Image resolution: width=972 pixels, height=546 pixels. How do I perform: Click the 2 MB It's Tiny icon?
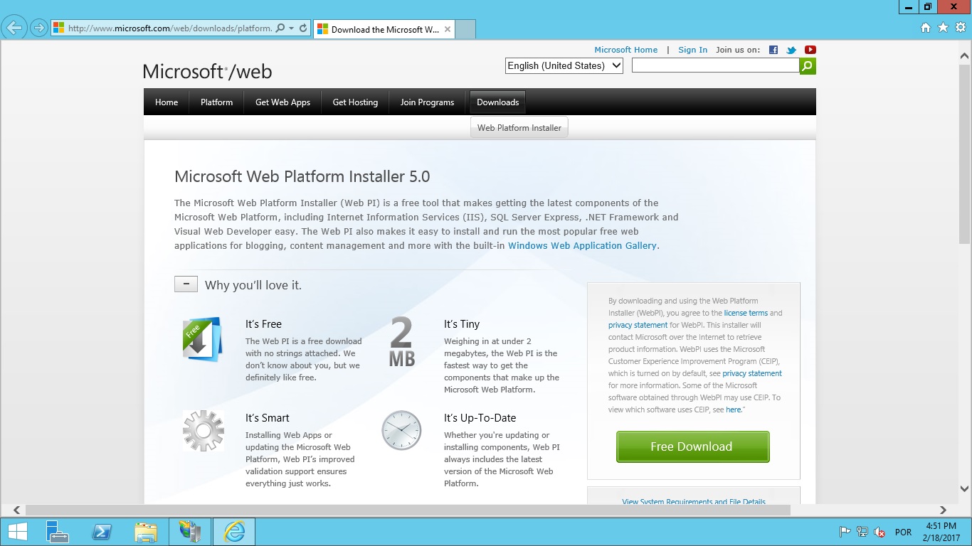[401, 342]
